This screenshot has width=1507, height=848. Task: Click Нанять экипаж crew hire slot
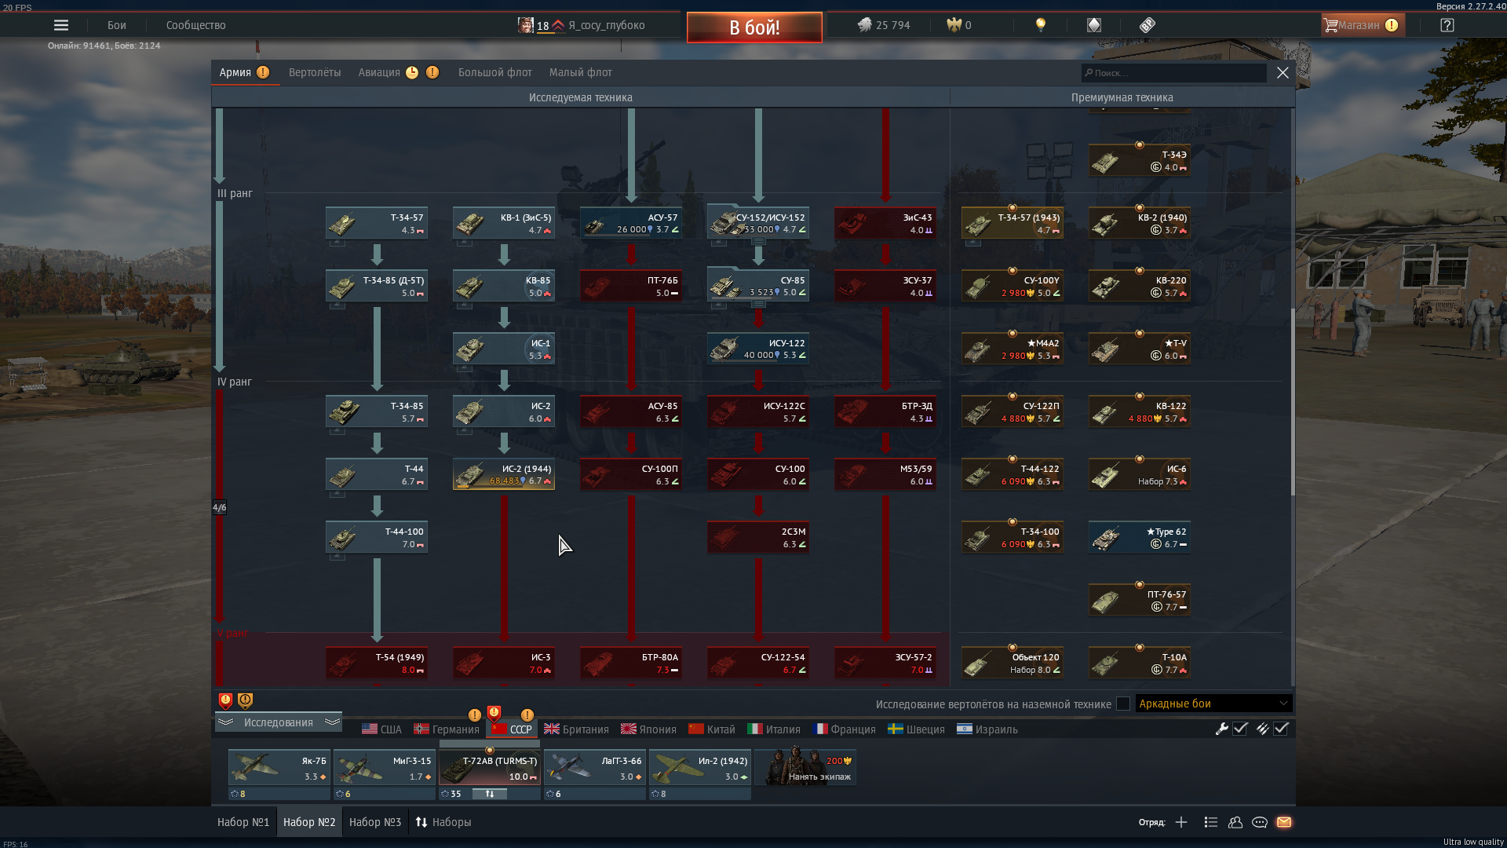(x=805, y=766)
